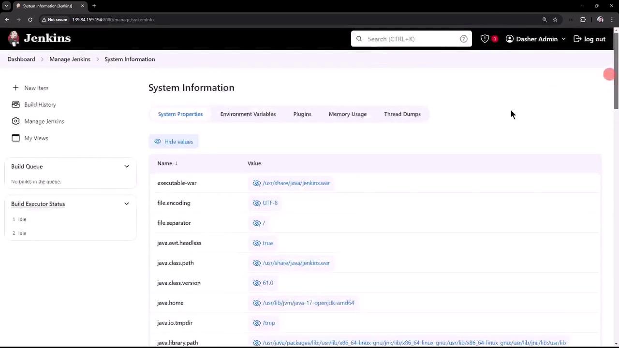
Task: Click the Manage Jenkins gear icon
Action: coord(15,121)
